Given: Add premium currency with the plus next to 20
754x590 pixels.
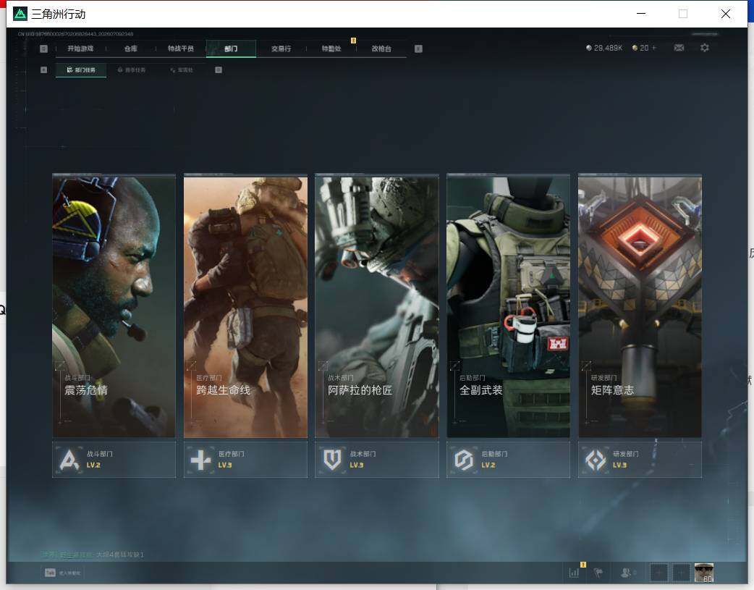Looking at the screenshot, I should (x=653, y=48).
